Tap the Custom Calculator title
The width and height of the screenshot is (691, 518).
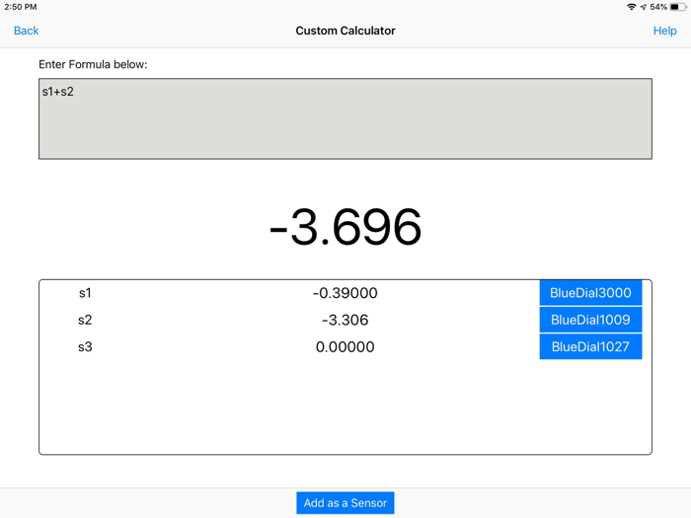click(345, 31)
